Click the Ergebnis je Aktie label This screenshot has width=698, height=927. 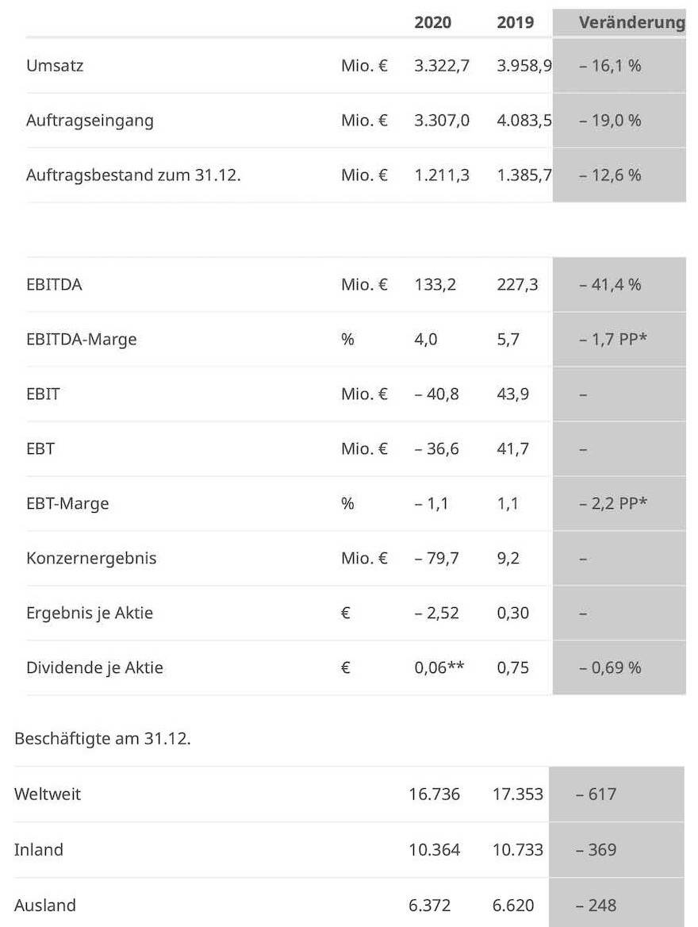point(90,613)
